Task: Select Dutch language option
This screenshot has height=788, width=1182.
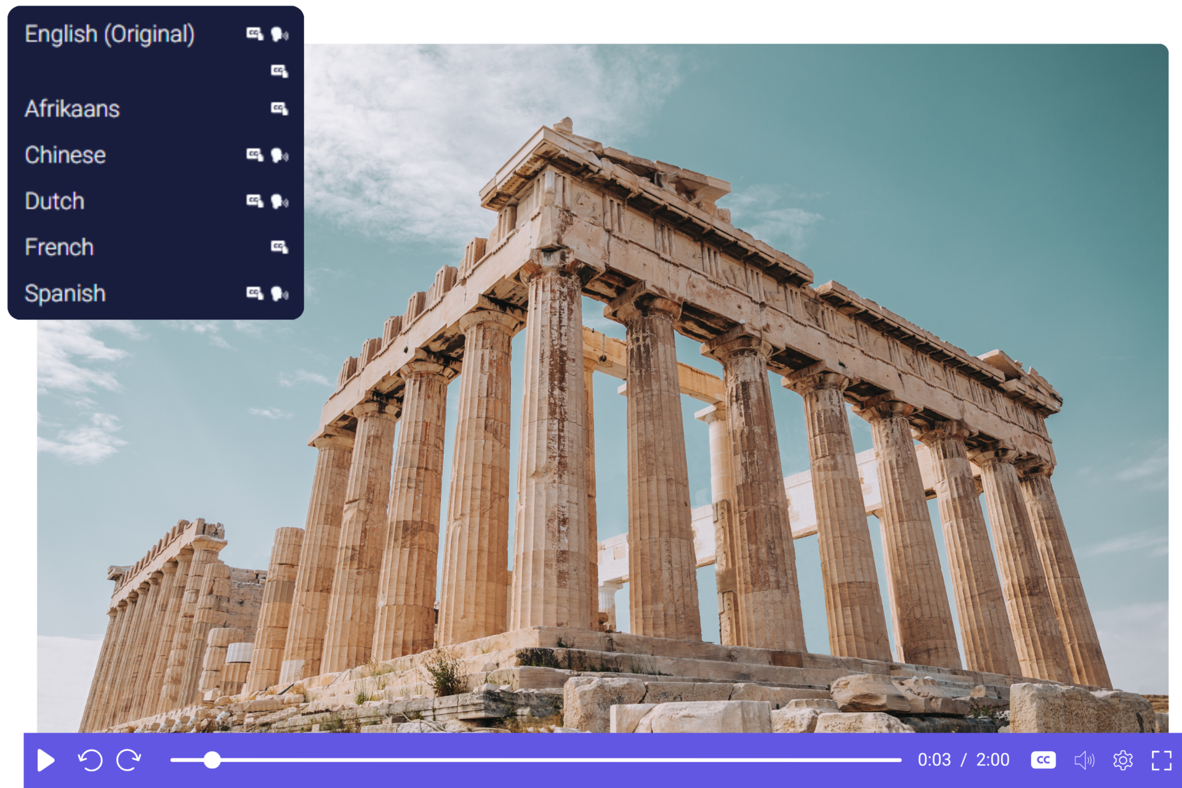Action: tap(55, 201)
